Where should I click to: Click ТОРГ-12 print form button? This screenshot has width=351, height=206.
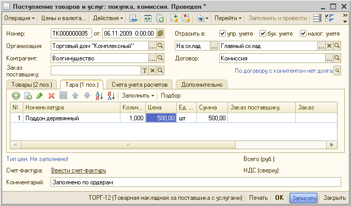tap(165, 198)
